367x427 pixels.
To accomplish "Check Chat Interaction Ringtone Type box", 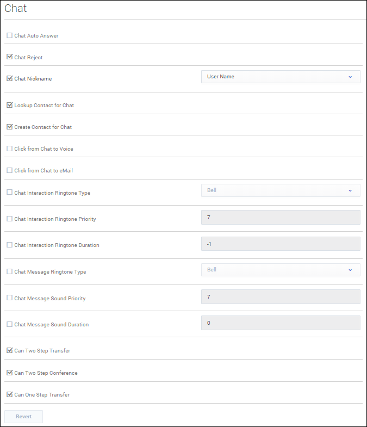I will tap(9, 193).
